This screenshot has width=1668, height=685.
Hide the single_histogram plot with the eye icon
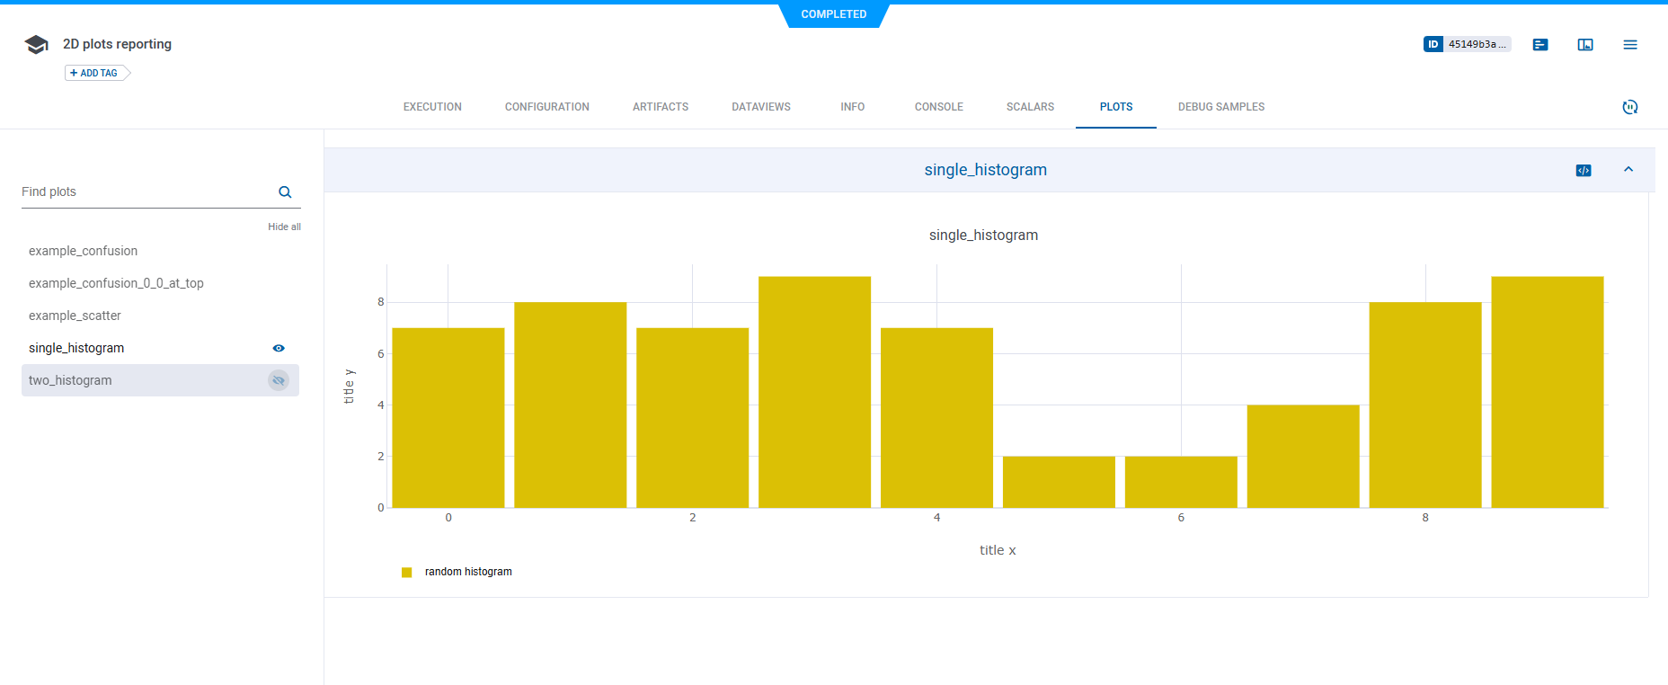tap(279, 349)
